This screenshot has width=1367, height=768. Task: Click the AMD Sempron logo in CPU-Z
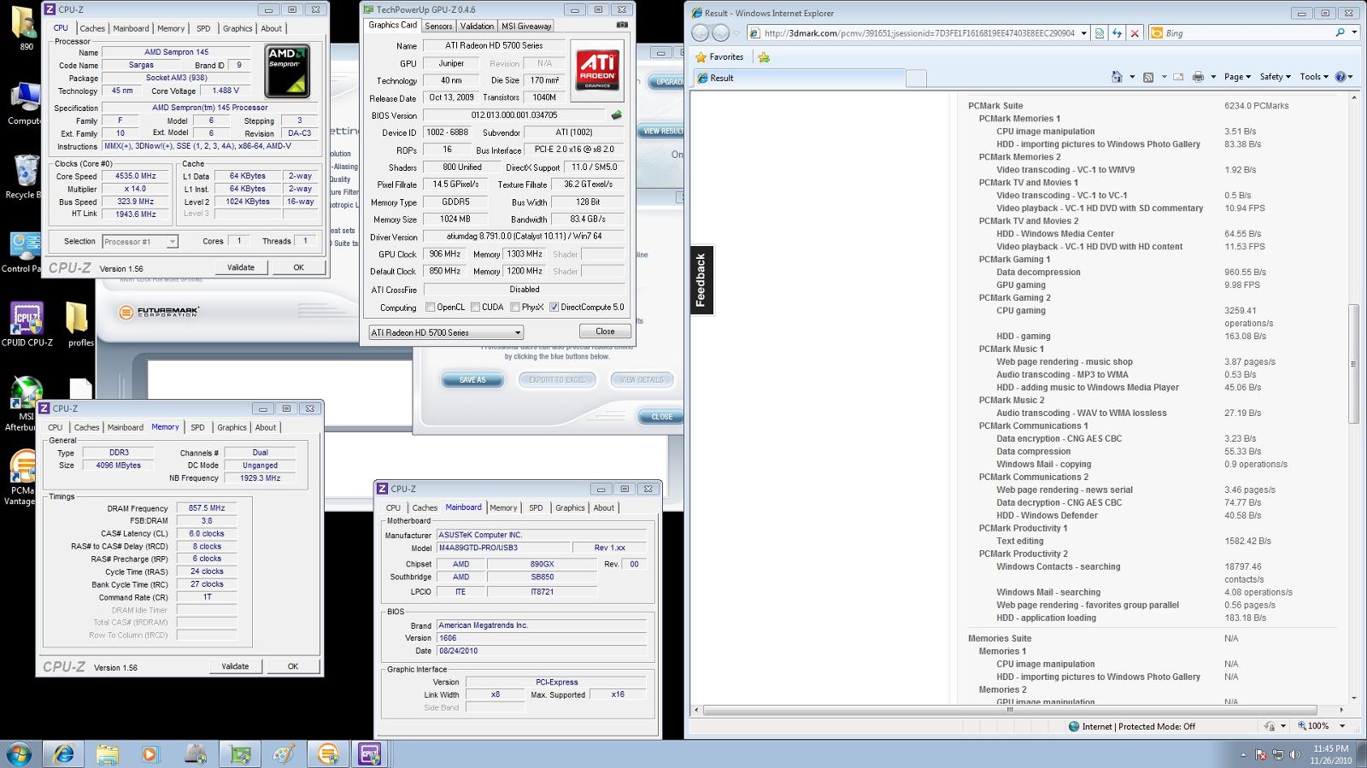click(x=287, y=71)
